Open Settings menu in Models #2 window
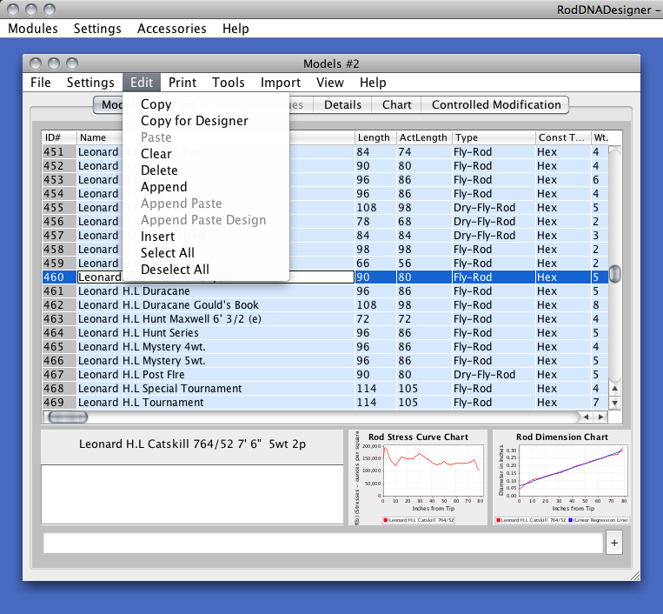This screenshot has height=614, width=663. coord(90,82)
